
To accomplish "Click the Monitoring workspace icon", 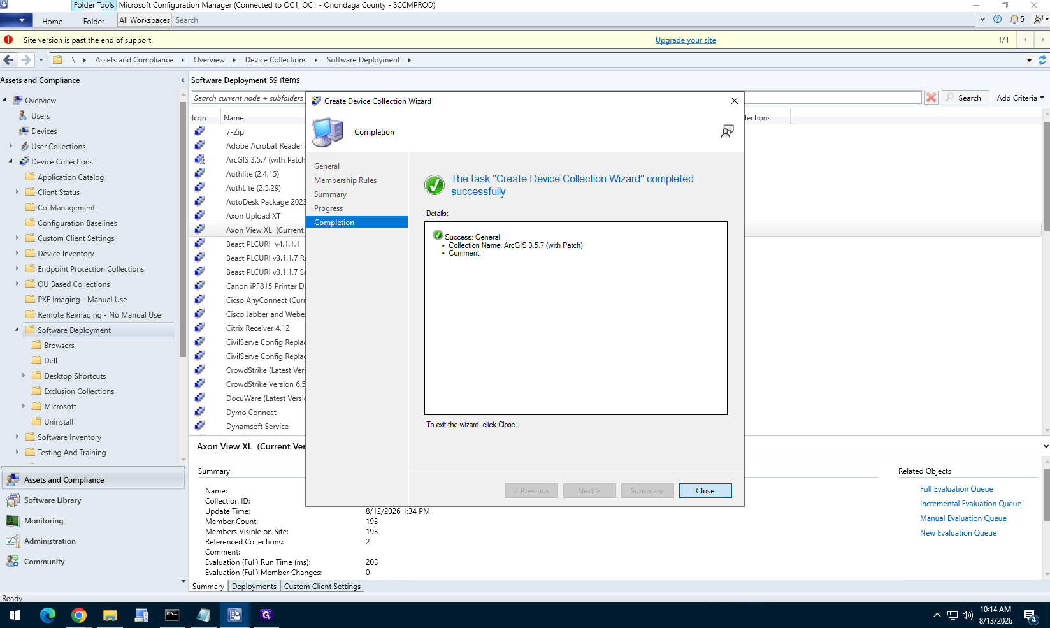I will [13, 521].
